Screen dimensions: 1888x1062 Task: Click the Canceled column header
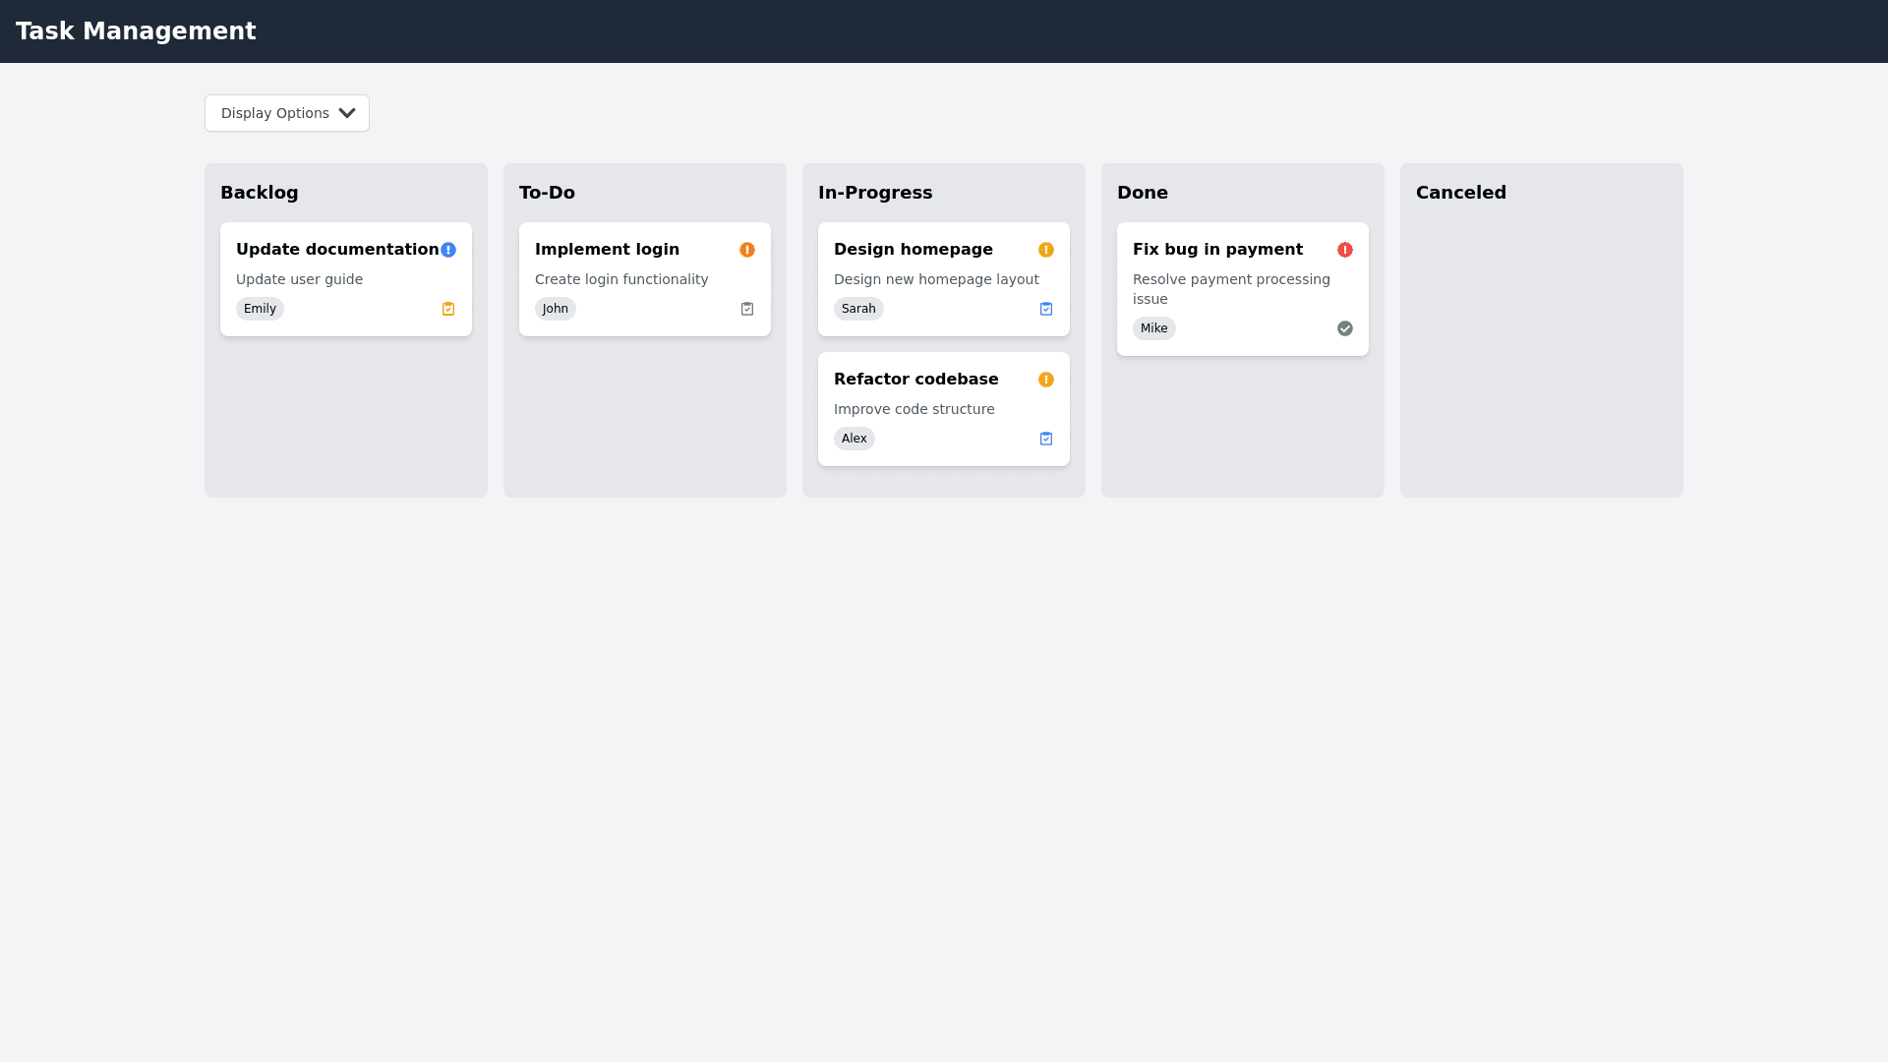tap(1460, 193)
